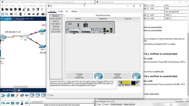Image resolution: width=189 pixels, height=106 pixels.
Task: Open the Options menu
Action: 13,6
